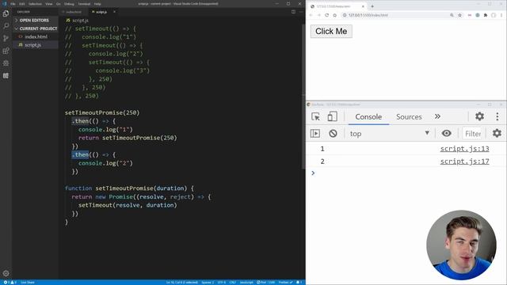Switch to the Console tab in DevTools
Screen dimensions: 507x285
[368, 117]
